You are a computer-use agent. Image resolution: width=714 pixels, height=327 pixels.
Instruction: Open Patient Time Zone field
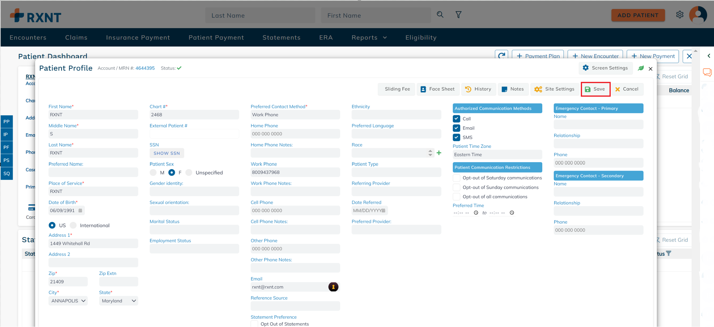[x=497, y=155]
